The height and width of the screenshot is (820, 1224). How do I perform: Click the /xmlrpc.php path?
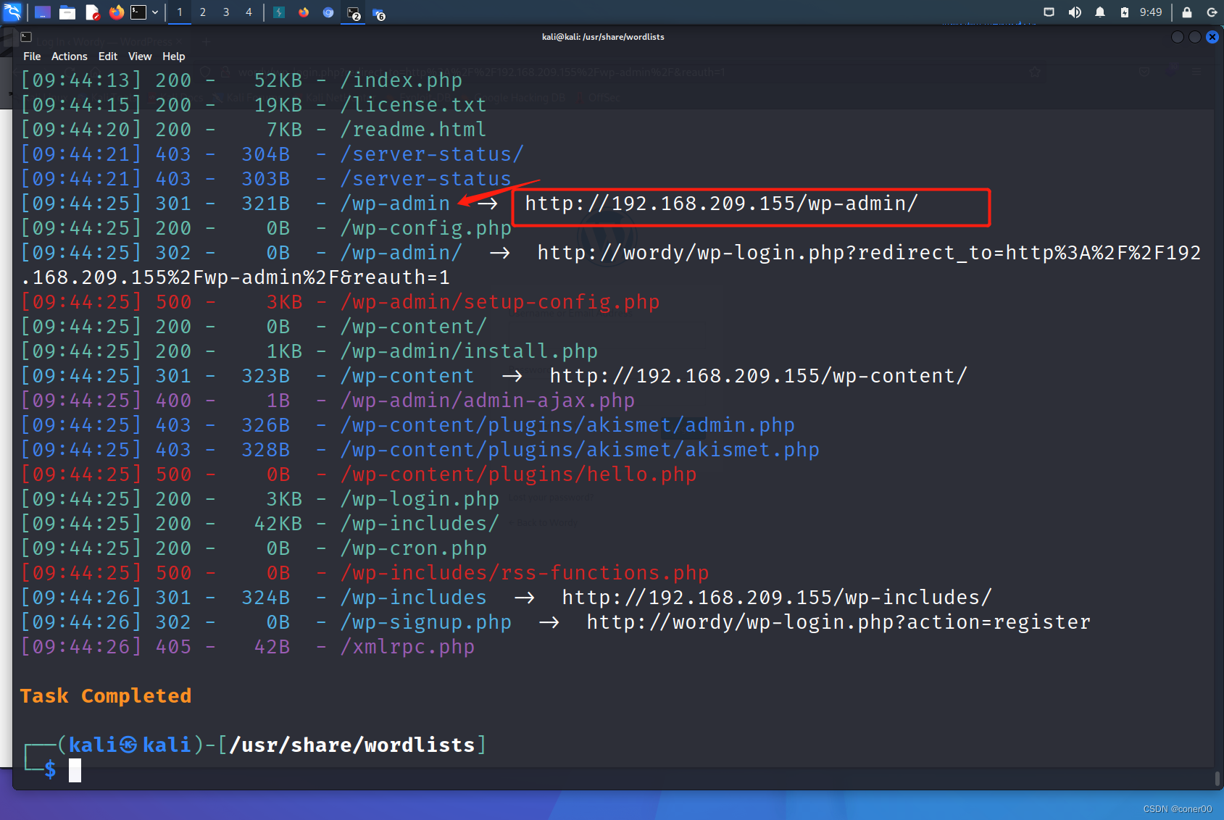point(407,647)
